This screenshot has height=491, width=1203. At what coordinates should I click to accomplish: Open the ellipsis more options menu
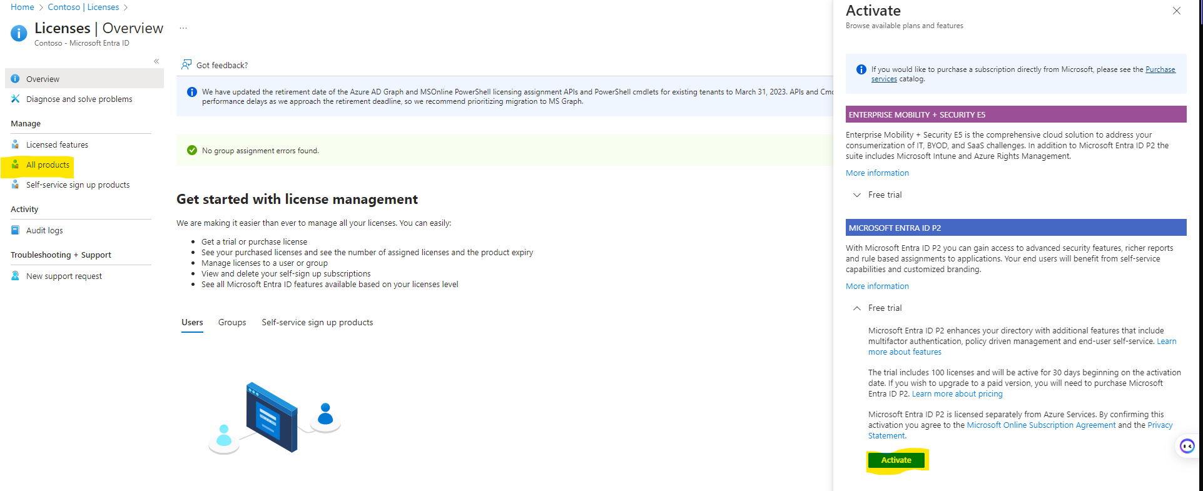click(x=183, y=28)
